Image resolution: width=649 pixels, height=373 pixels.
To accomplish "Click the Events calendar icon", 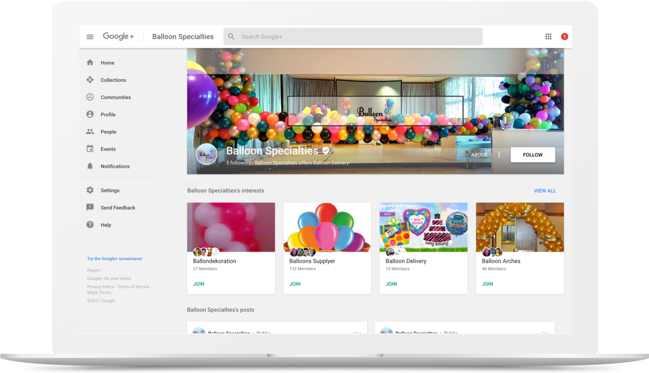I will pyautogui.click(x=90, y=149).
